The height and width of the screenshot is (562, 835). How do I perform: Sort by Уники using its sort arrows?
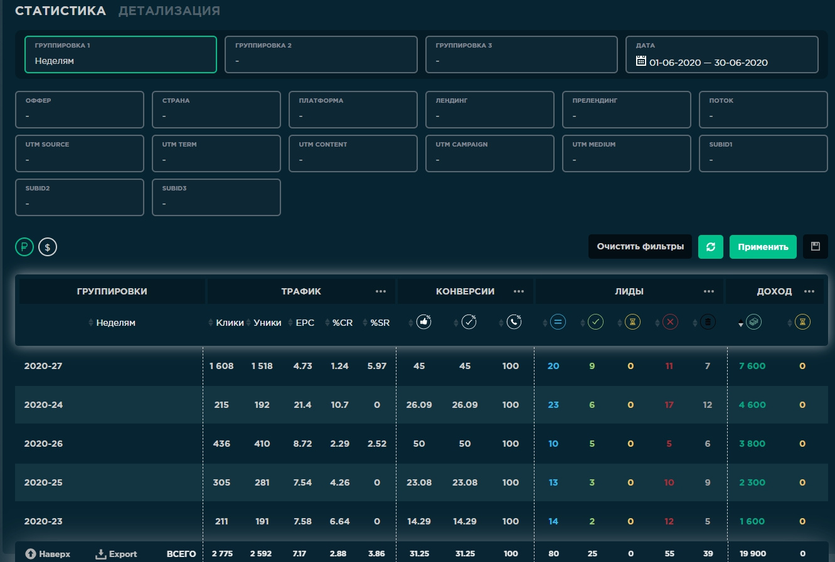pyautogui.click(x=248, y=323)
